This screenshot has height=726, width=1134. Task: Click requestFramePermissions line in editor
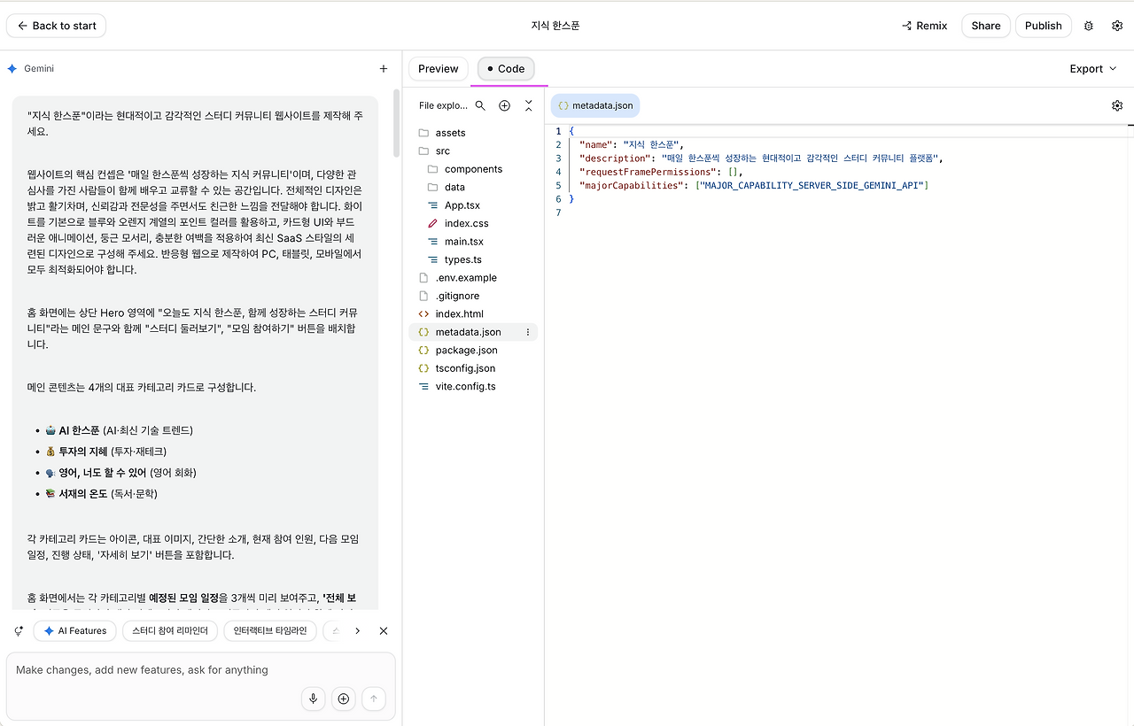tap(661, 172)
